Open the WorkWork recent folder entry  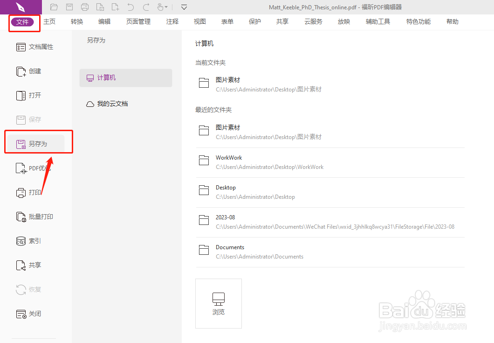pyautogui.click(x=229, y=162)
